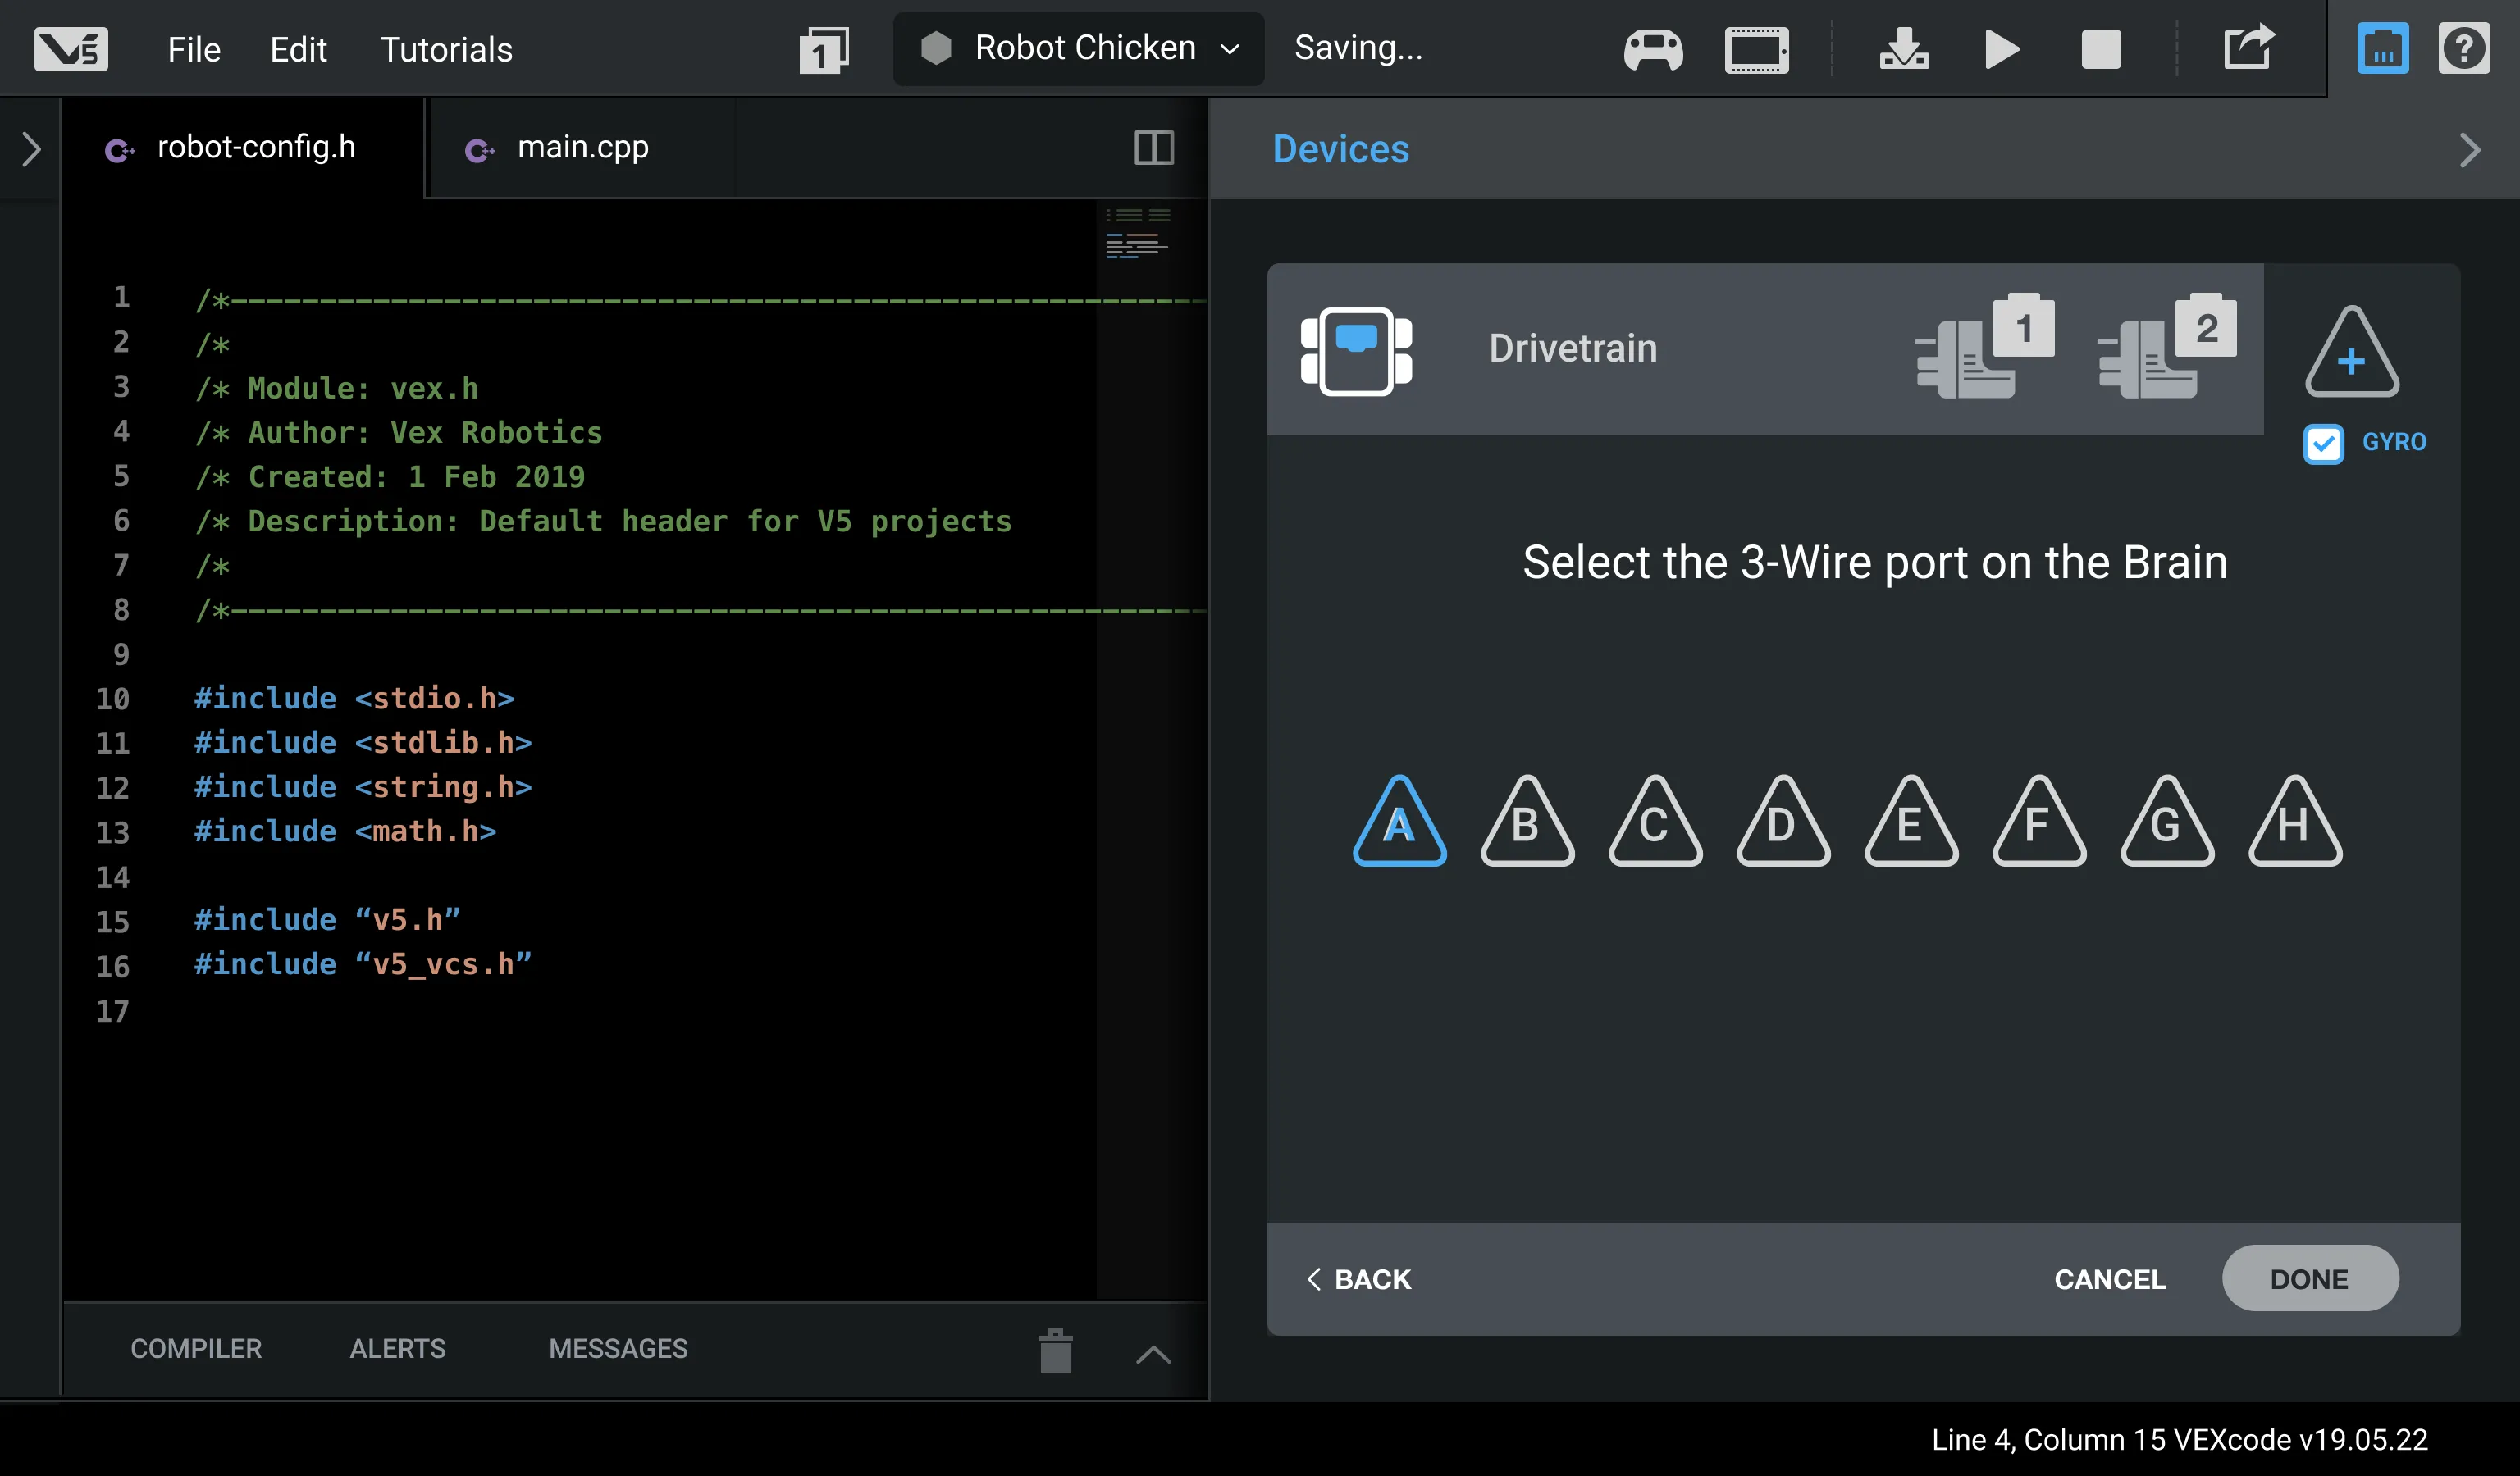The width and height of the screenshot is (2520, 1476).
Task: Clear output with the trash icon
Action: click(1055, 1350)
